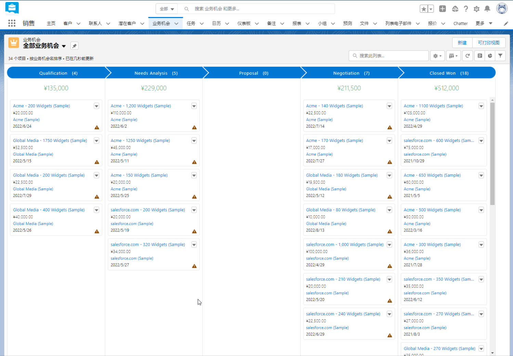Click warning icon on salesforce.com - 320 Widgets card
Screen dimensions: 513x356
pos(194,266)
